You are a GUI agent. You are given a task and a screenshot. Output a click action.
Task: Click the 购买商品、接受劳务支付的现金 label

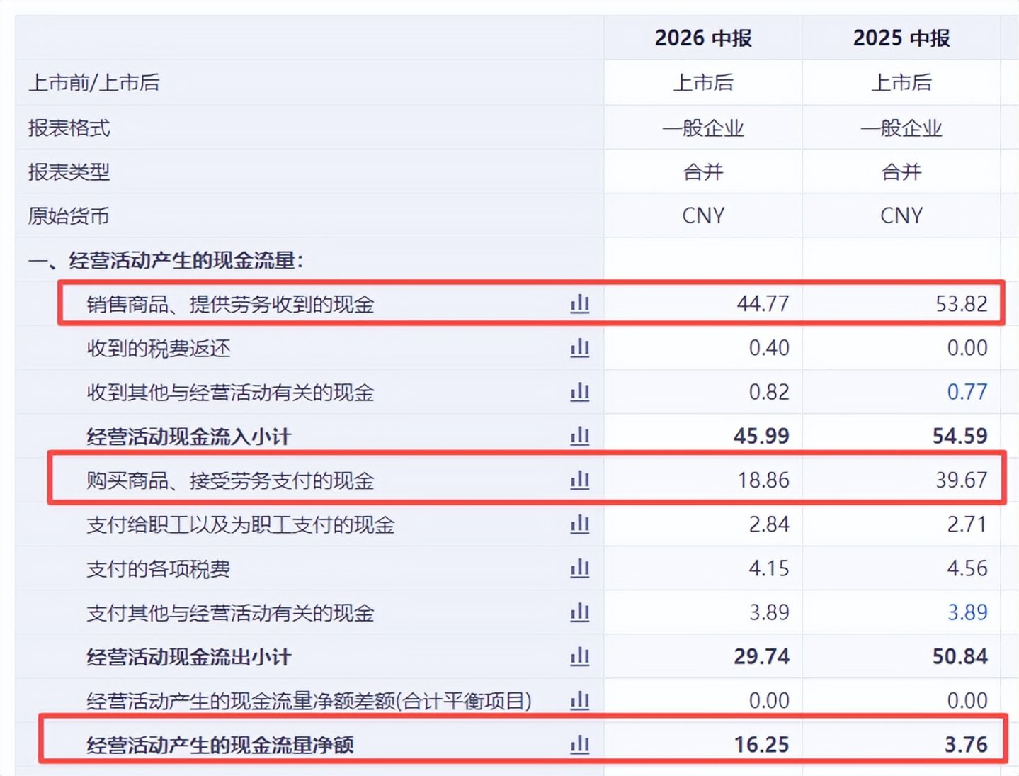pos(230,480)
